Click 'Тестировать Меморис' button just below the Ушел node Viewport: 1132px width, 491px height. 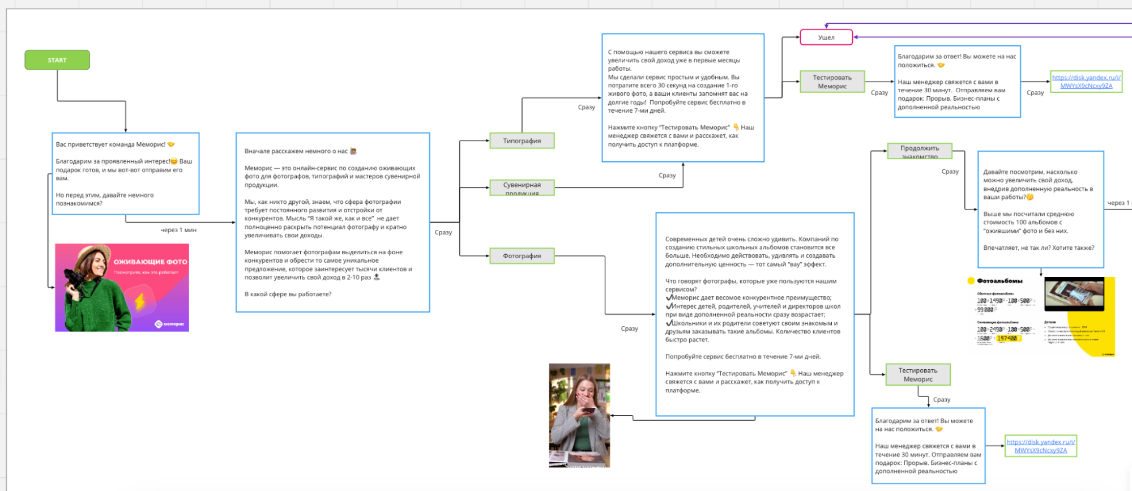[x=832, y=82]
